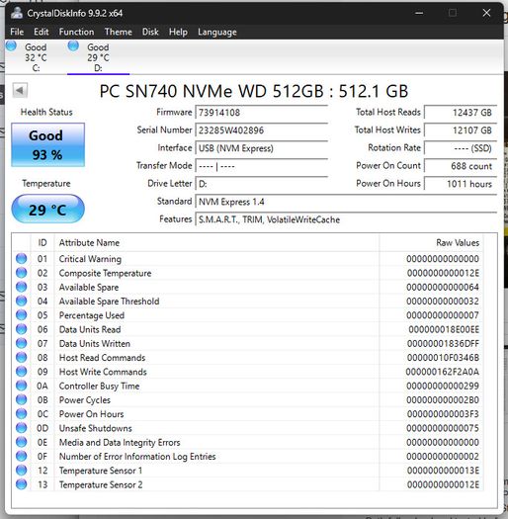508x519 pixels.
Task: Click status icon for Temperature Sensor 2 row
Action: tap(21, 484)
